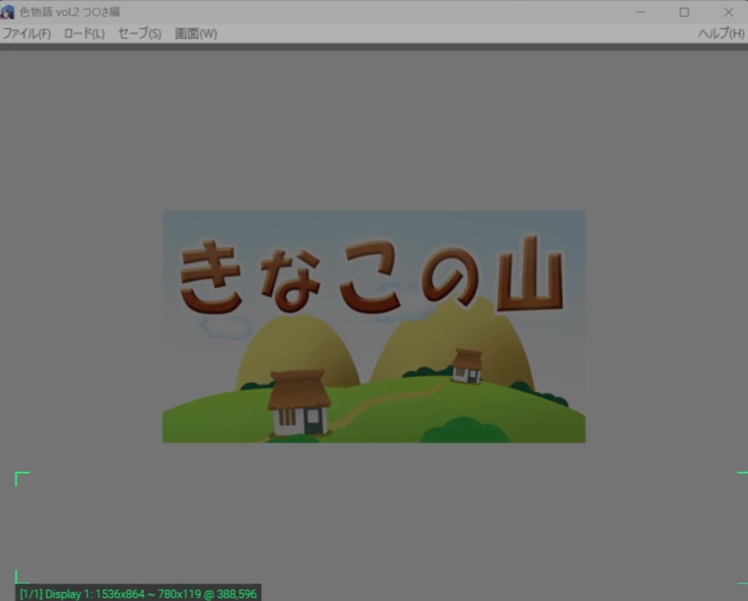Maximize the 色物語 vol.2 game window
This screenshot has height=601, width=748.
(x=684, y=12)
